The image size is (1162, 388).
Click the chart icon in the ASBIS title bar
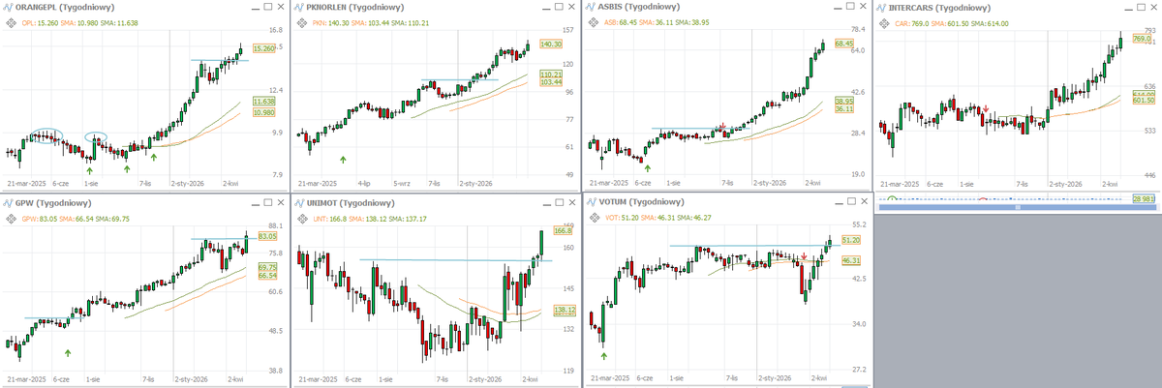coord(590,7)
